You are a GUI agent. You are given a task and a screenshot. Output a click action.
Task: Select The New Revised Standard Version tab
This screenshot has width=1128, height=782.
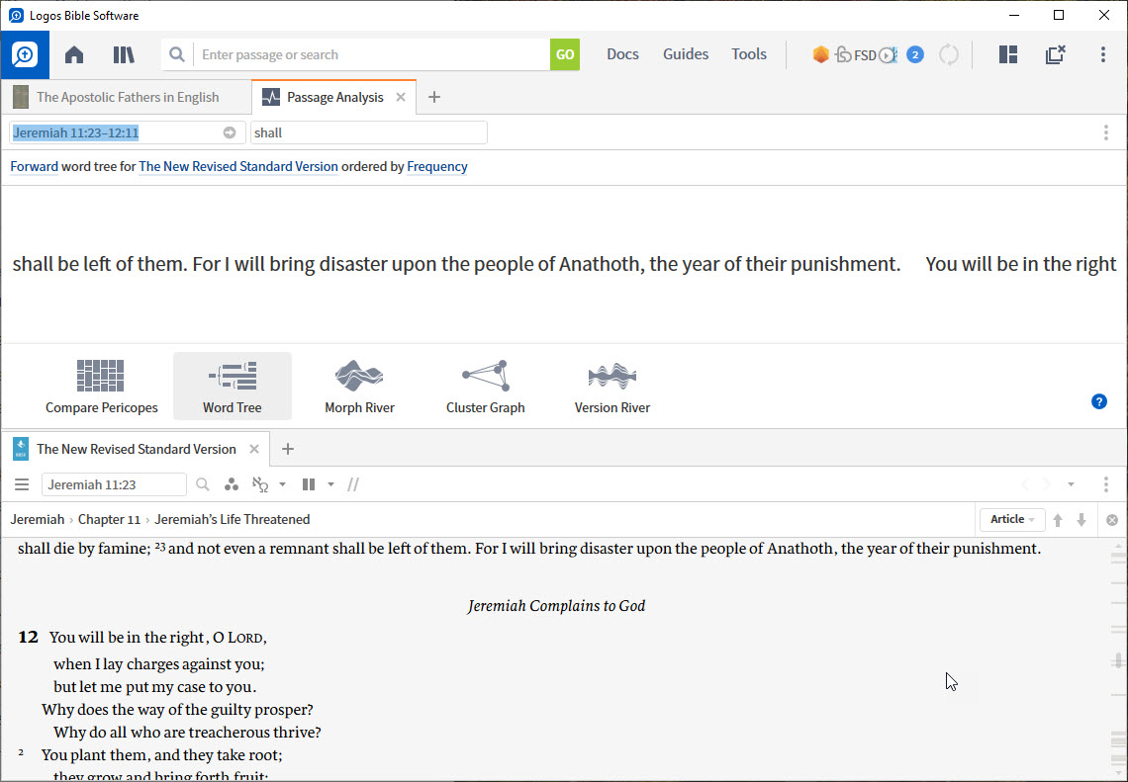tap(136, 449)
